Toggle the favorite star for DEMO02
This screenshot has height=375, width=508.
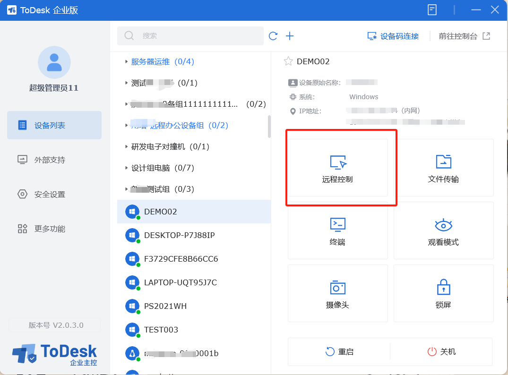click(288, 61)
